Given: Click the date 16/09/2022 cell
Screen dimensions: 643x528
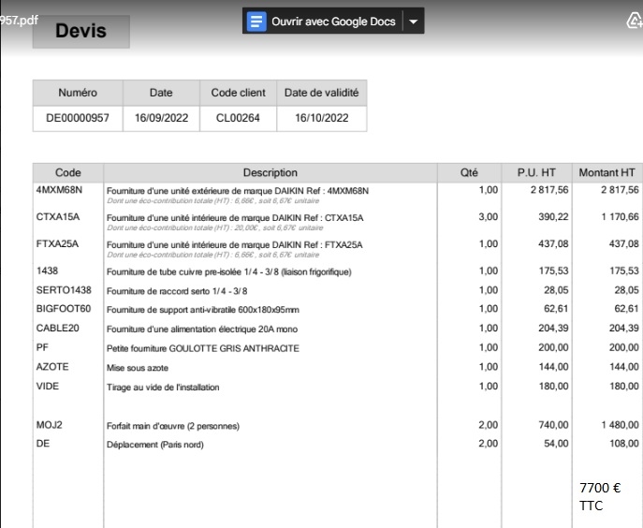Looking at the screenshot, I should click(161, 118).
